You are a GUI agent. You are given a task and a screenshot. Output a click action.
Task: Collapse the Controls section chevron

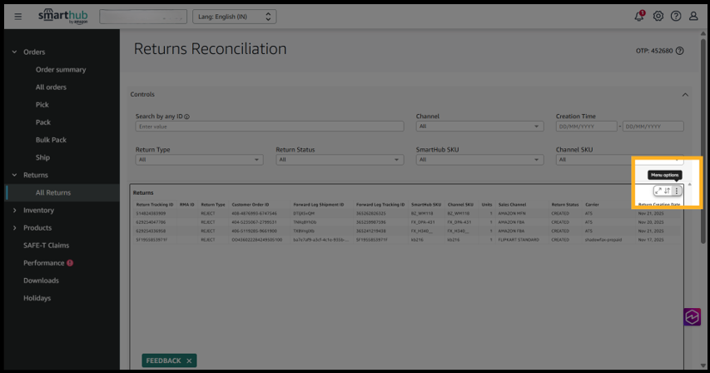685,95
